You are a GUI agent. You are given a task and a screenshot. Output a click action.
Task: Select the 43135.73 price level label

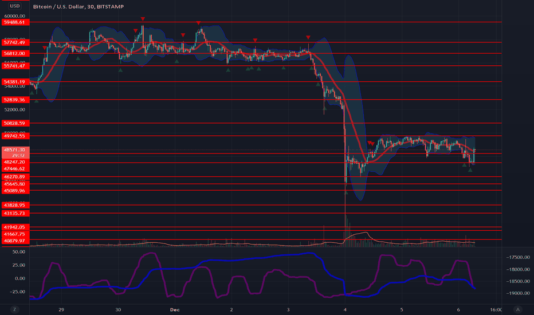[x=15, y=213]
